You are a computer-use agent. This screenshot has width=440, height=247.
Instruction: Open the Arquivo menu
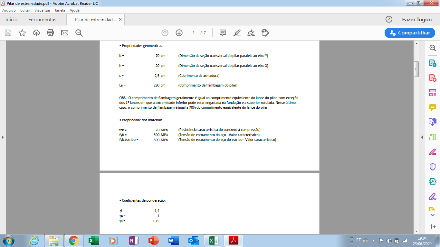[9, 10]
